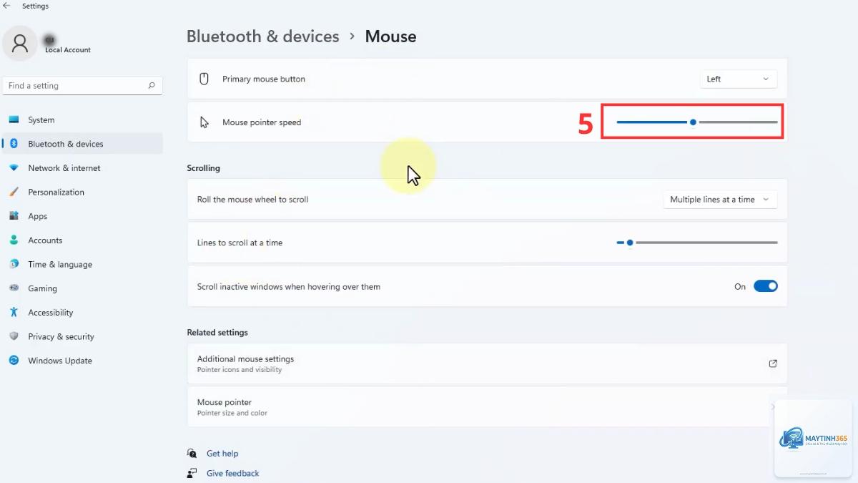Go to Network & internet settings

click(x=83, y=168)
